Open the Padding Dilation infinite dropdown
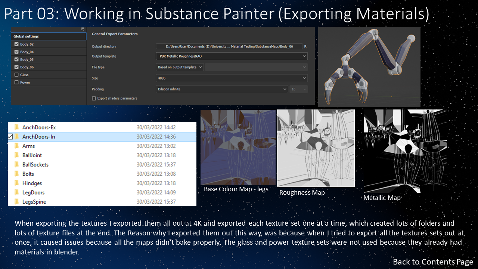478x269 pixels. tap(222, 89)
